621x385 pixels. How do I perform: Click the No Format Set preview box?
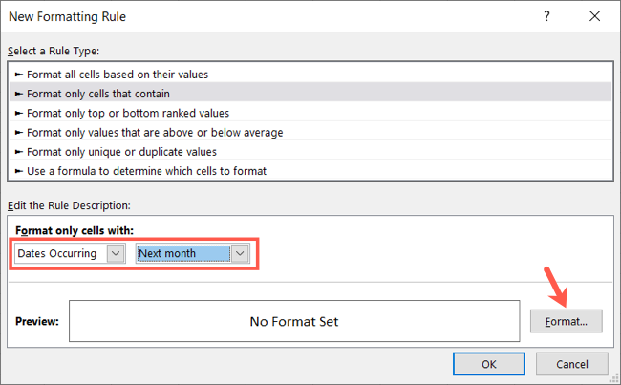(x=293, y=322)
